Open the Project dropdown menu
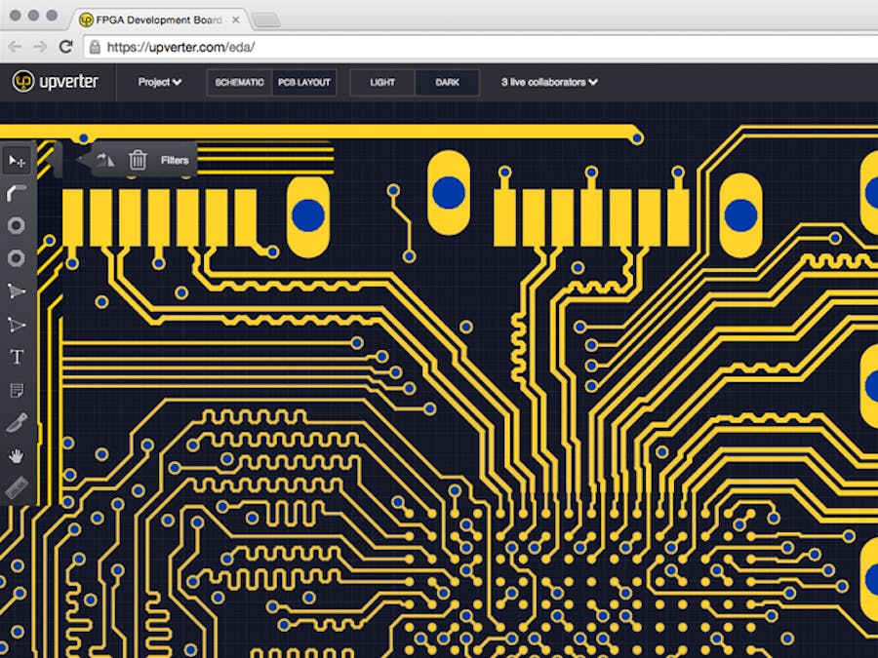Image resolution: width=878 pixels, height=658 pixels. (x=160, y=82)
